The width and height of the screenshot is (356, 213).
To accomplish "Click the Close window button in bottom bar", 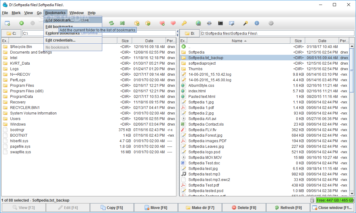I will click(x=332, y=207).
